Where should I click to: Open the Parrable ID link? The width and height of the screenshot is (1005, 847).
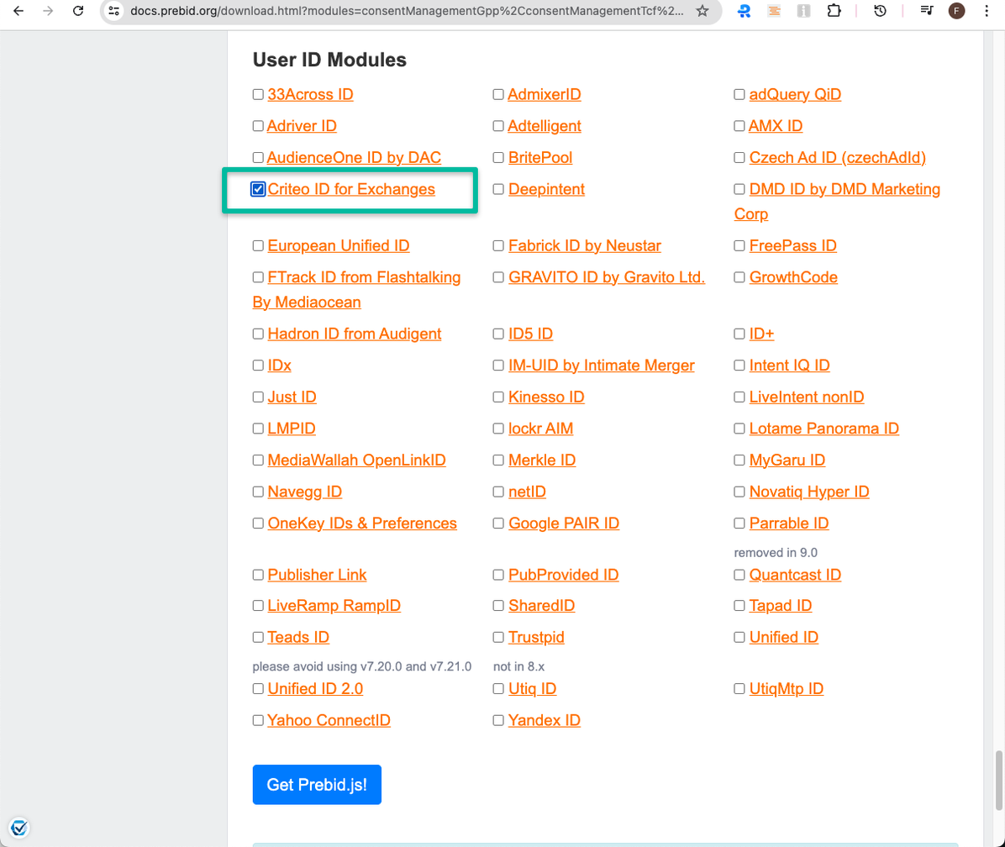[x=789, y=523]
